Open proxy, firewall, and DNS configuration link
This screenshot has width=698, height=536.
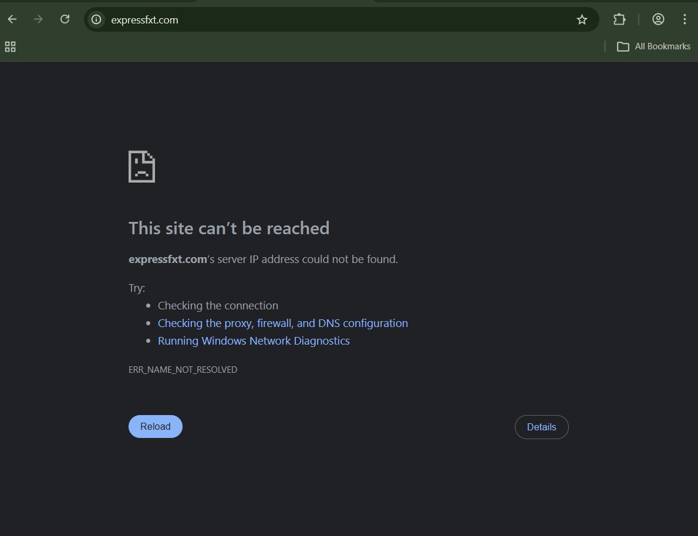282,323
